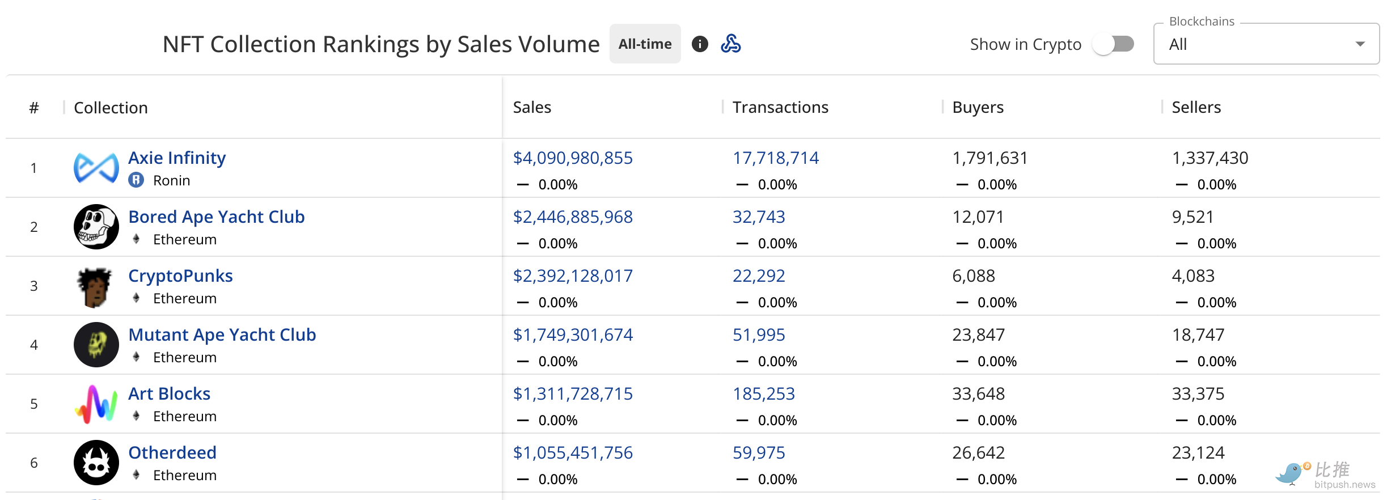Screen dimensions: 1387x500
Task: Click the Ronin label under Axie Infinity
Action: click(x=172, y=180)
